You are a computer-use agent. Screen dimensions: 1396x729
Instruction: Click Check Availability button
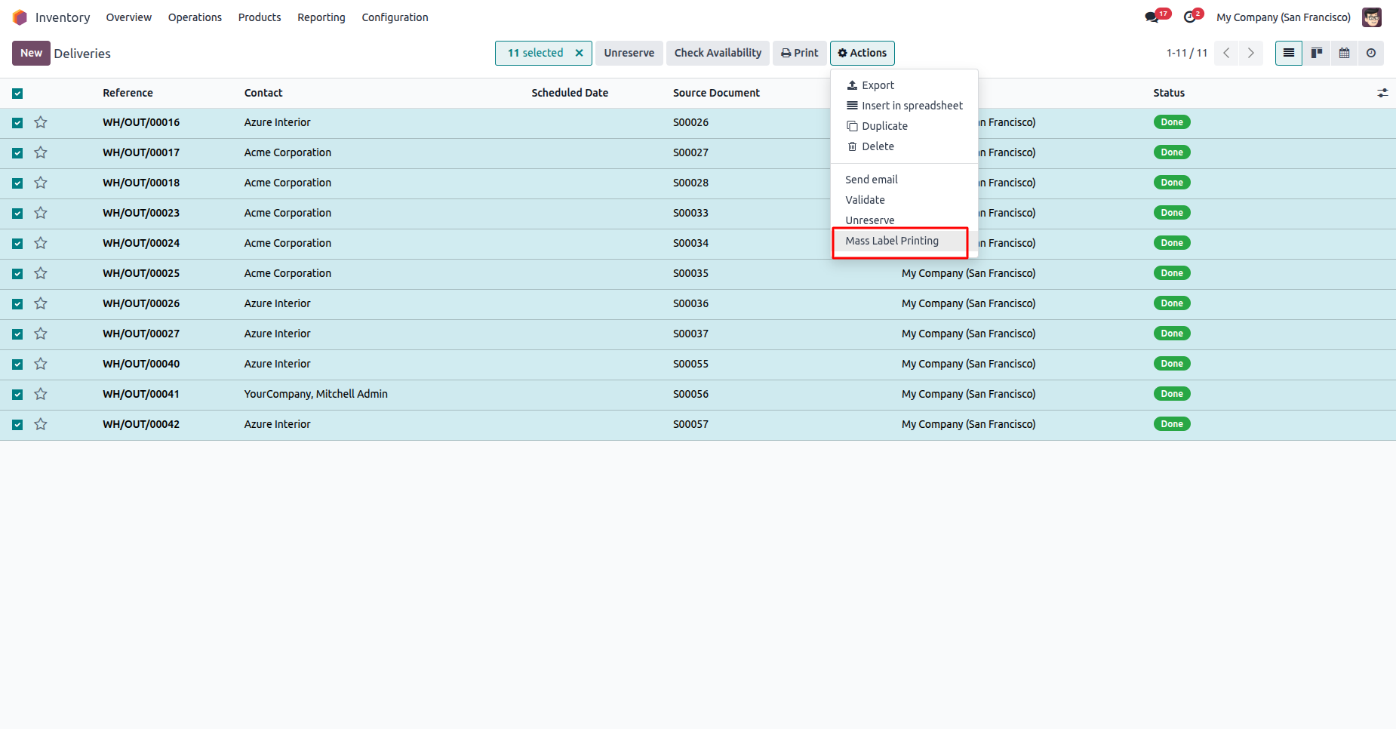click(x=718, y=53)
